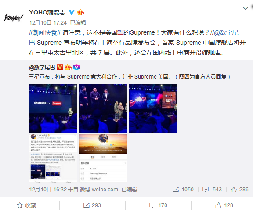253x212 pixels.
Task: Open the #潮闻快食# hashtag topic
Action: (x=45, y=32)
